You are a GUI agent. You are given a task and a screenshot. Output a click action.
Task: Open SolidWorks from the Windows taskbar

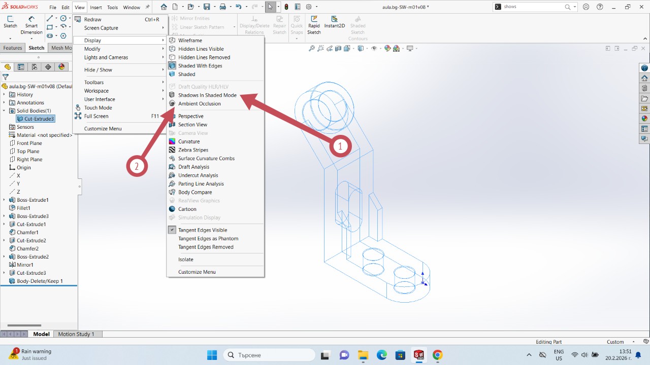(x=418, y=355)
